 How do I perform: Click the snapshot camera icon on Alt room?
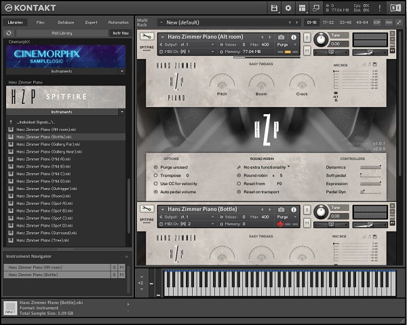tap(281, 37)
